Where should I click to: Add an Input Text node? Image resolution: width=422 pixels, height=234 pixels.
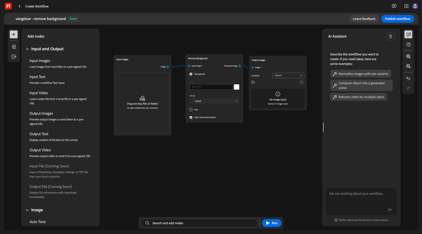point(47,80)
